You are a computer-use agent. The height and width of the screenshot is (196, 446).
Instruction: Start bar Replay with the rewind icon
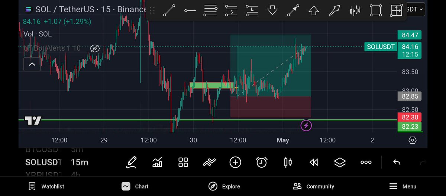(x=314, y=162)
